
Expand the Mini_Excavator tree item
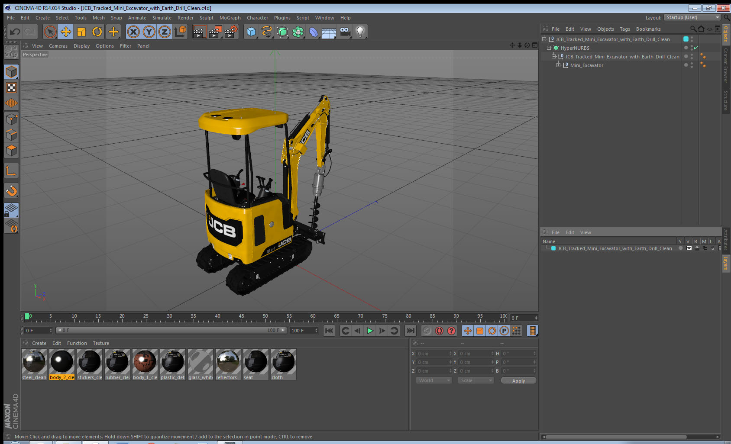coord(558,65)
